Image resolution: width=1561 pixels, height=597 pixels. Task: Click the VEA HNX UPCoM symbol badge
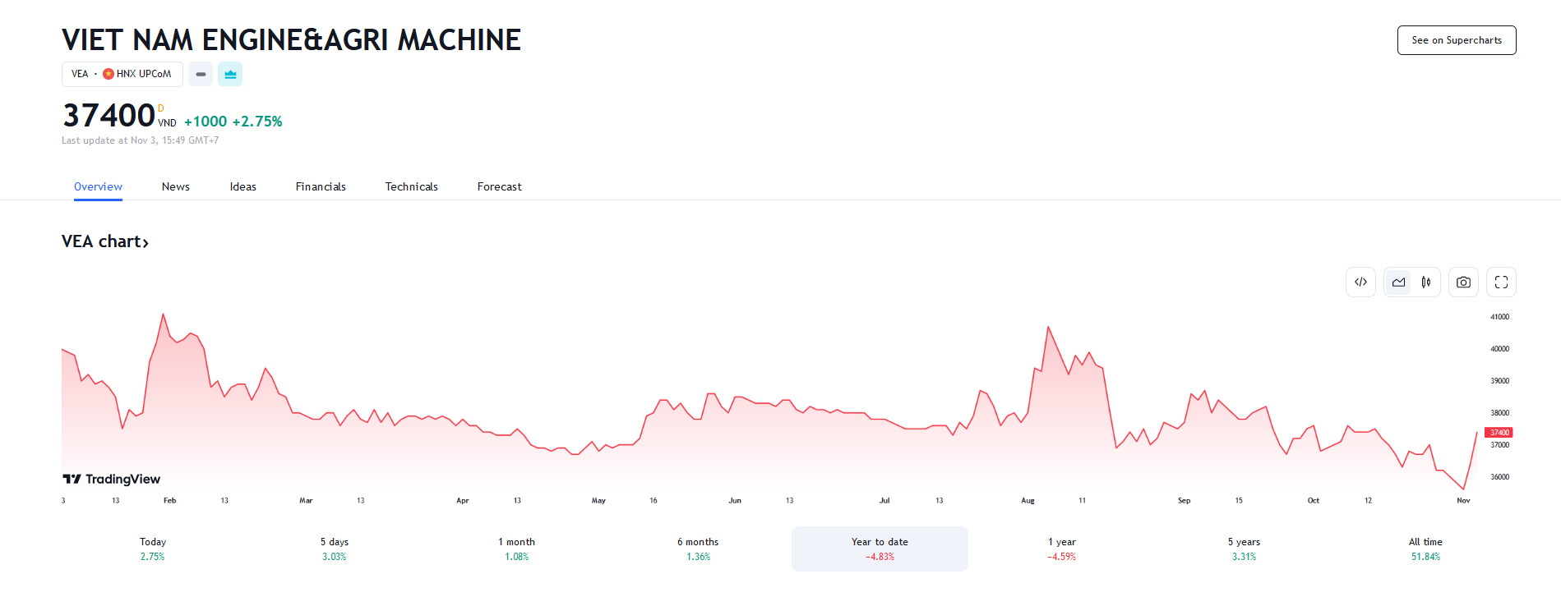click(x=122, y=74)
